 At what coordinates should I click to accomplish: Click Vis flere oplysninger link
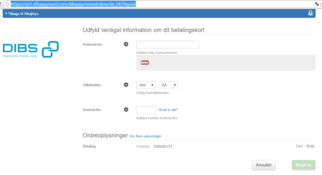tap(145, 136)
